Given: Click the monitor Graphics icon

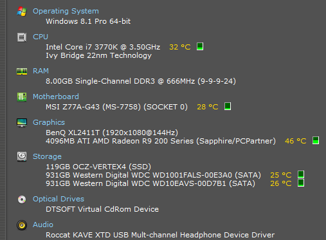Looking at the screenshot, I should coord(22,123).
